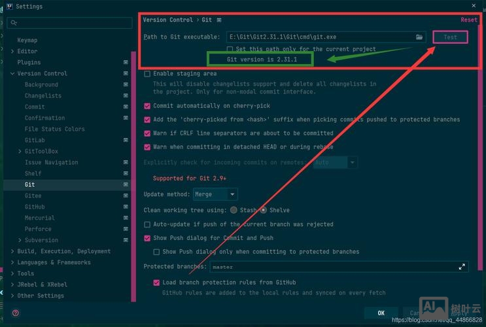Expand Languages & Frameworks node
The width and height of the screenshot is (486, 327).
(12, 262)
